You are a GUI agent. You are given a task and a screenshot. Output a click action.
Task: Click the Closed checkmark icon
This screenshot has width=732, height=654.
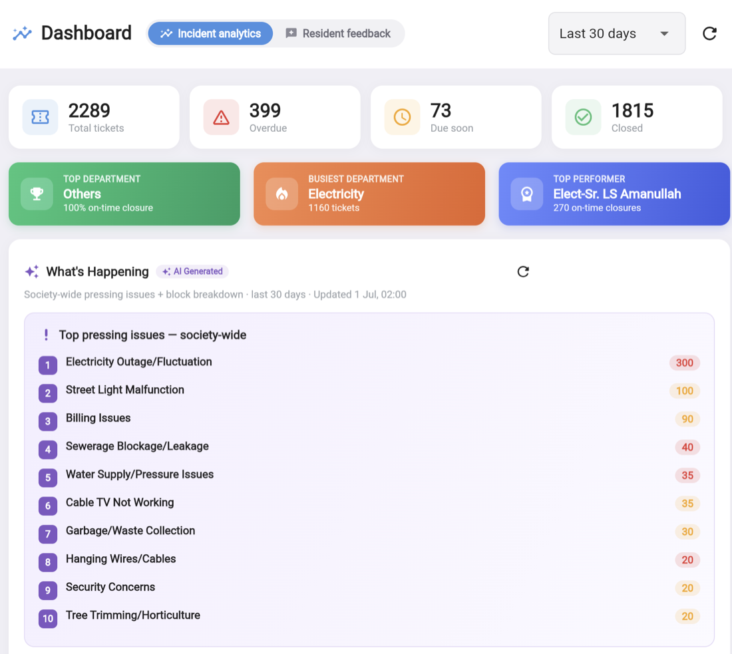[583, 117]
